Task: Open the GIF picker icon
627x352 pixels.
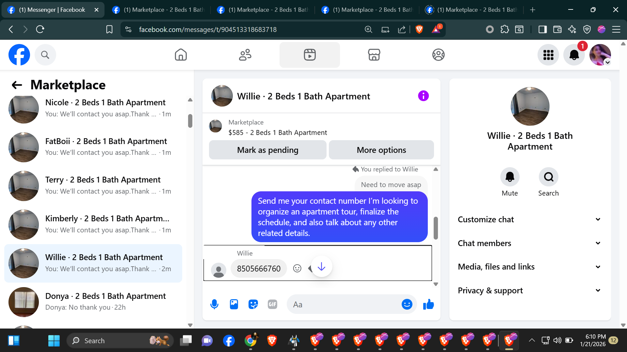Action: pyautogui.click(x=272, y=304)
